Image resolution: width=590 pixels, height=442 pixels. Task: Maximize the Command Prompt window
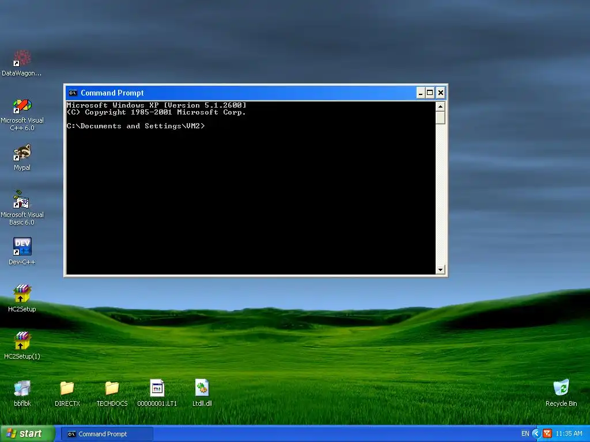[430, 93]
